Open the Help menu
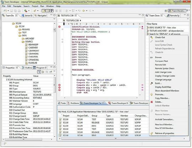 pyautogui.click(x=58, y=6)
